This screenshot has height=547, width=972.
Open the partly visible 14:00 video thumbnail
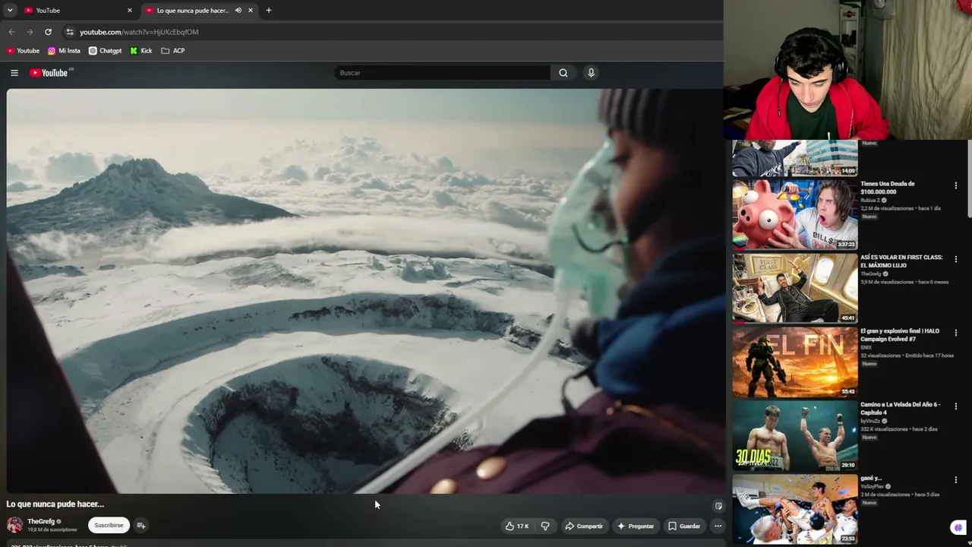point(795,158)
